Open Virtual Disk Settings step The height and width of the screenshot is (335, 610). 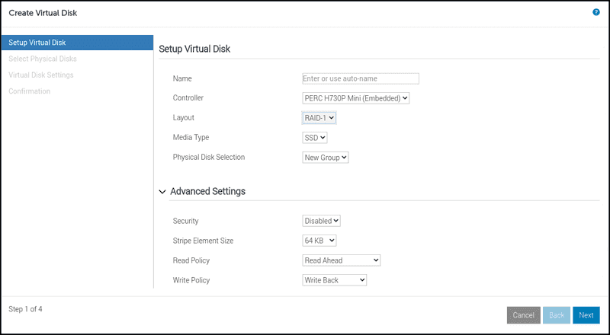click(41, 75)
